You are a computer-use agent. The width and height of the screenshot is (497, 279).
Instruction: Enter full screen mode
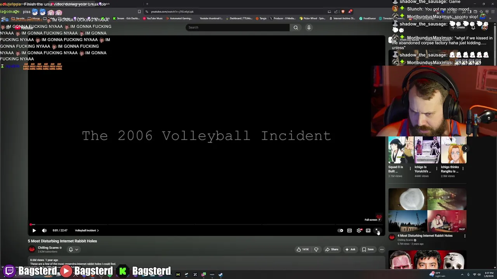[377, 231]
